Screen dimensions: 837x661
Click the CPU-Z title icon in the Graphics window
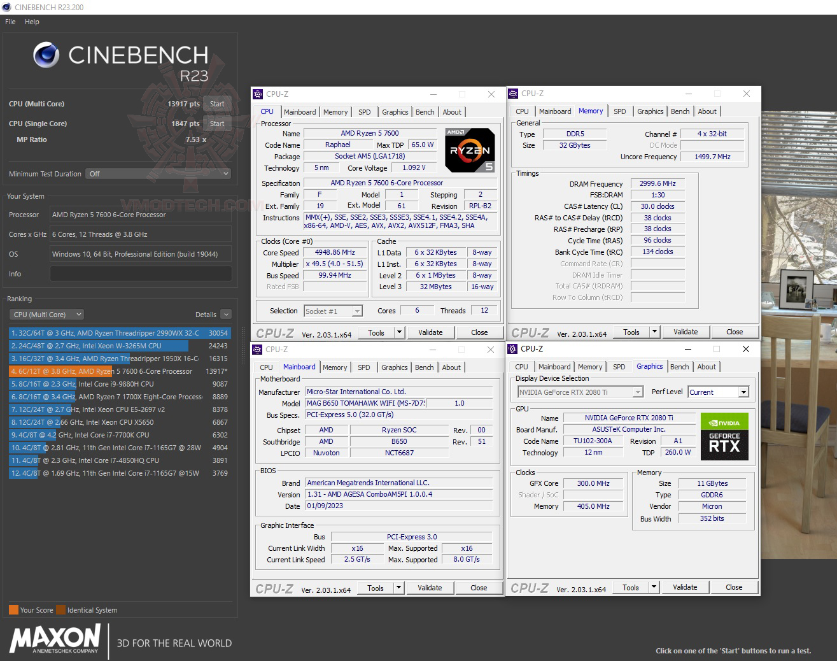pyautogui.click(x=512, y=349)
